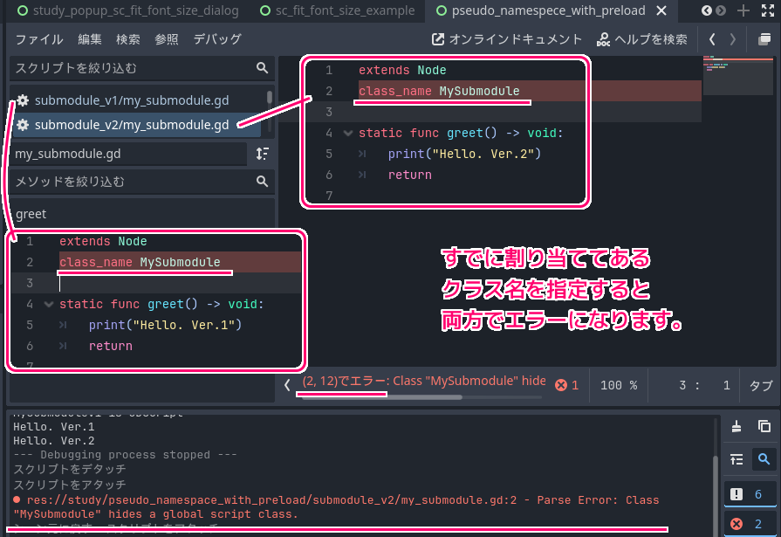This screenshot has width=781, height=537.
Task: Toggle the output search magnifier
Action: tap(766, 458)
